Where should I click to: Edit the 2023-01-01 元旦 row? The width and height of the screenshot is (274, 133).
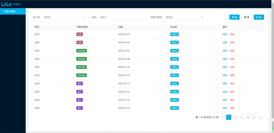pos(225,34)
